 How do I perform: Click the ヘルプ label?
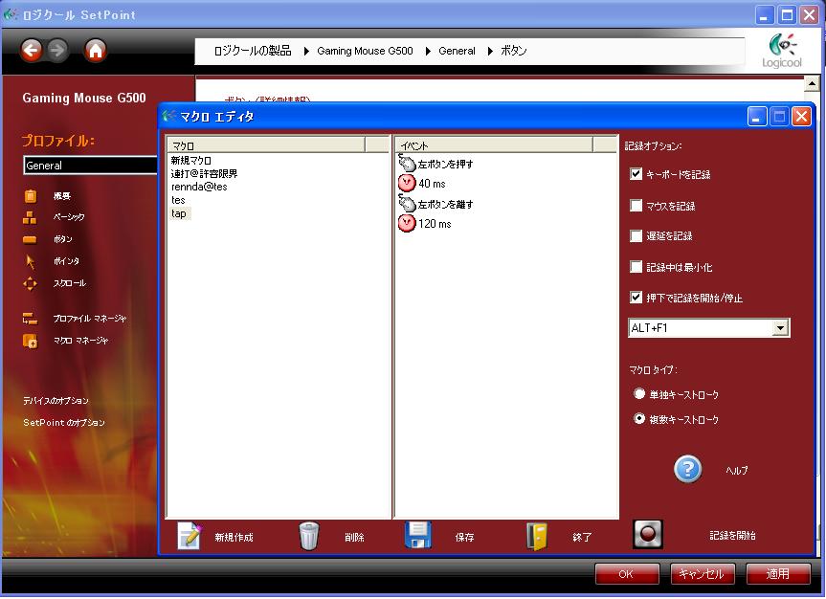pyautogui.click(x=736, y=471)
